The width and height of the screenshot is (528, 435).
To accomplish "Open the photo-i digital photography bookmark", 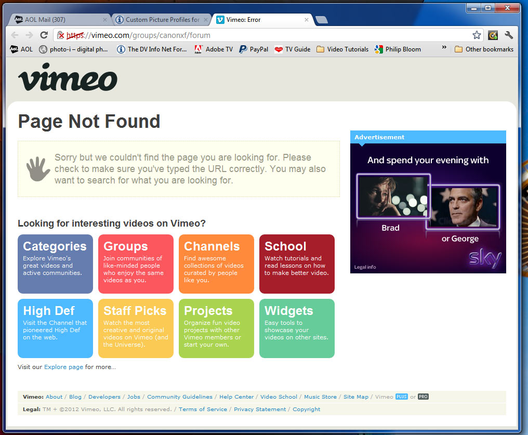I will (73, 49).
